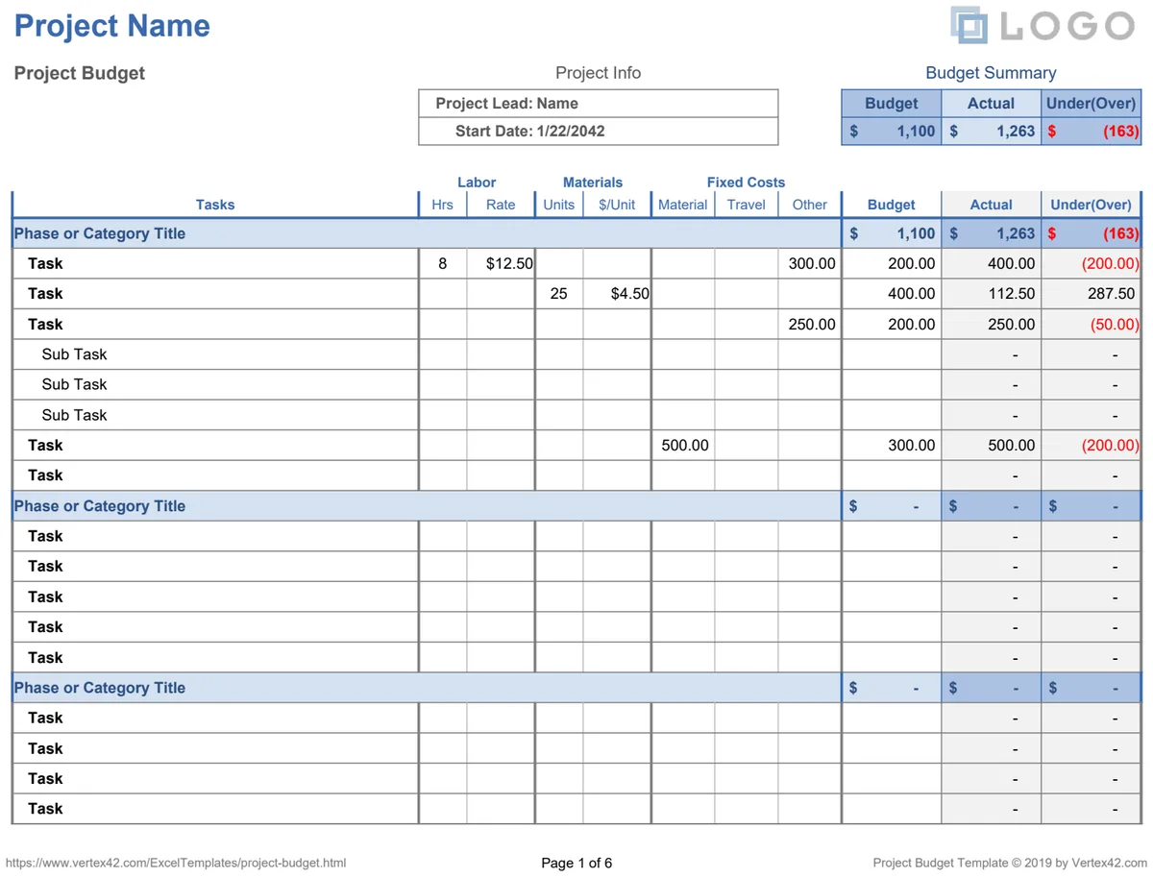Click the Tasks column header
Viewport: 1153px width, 877px height.
coord(215,205)
